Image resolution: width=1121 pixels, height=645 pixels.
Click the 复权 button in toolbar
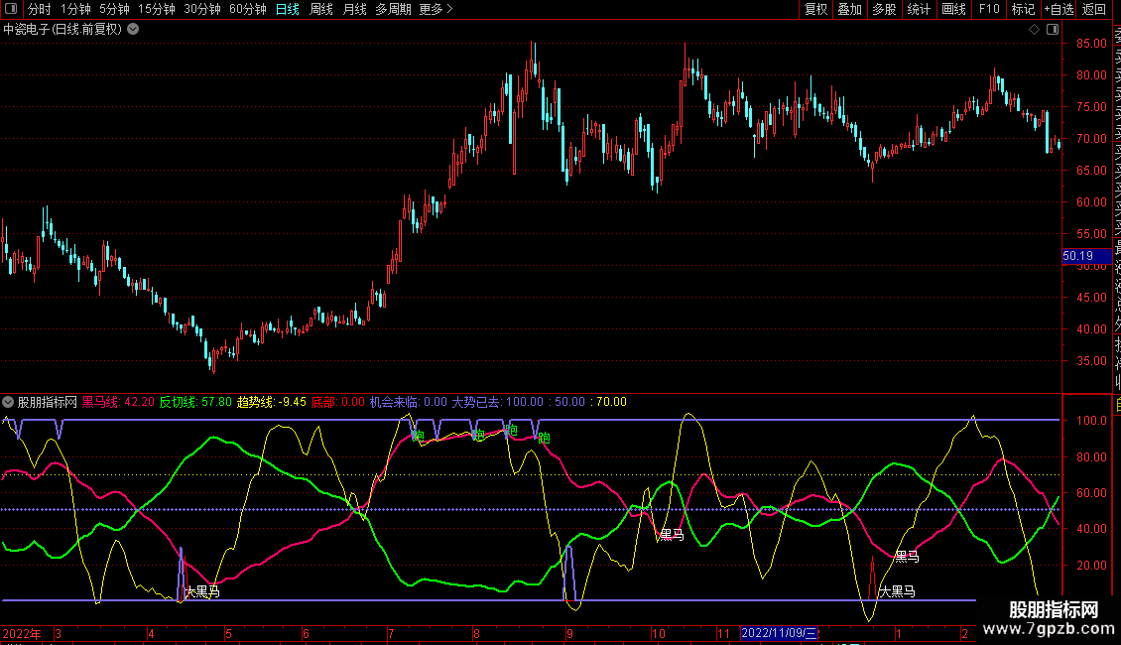[815, 10]
